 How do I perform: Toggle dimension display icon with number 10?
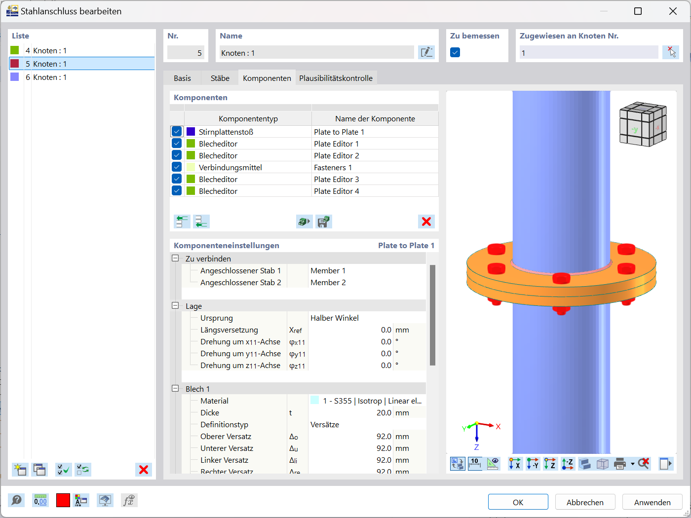click(475, 464)
